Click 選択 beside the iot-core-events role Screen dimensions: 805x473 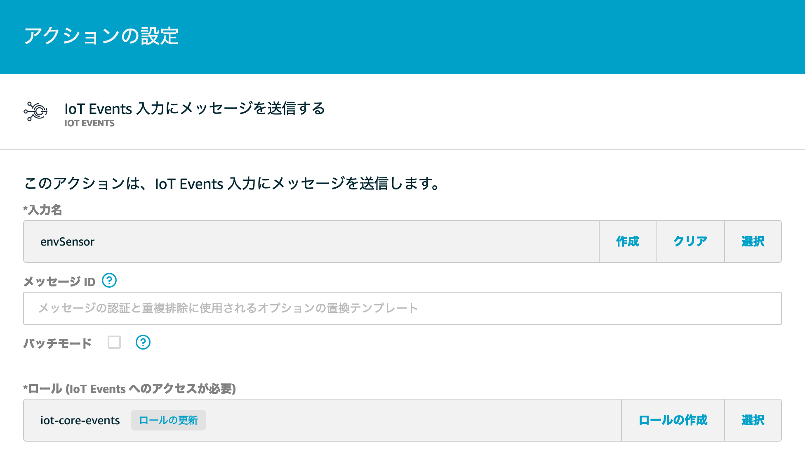click(x=753, y=420)
